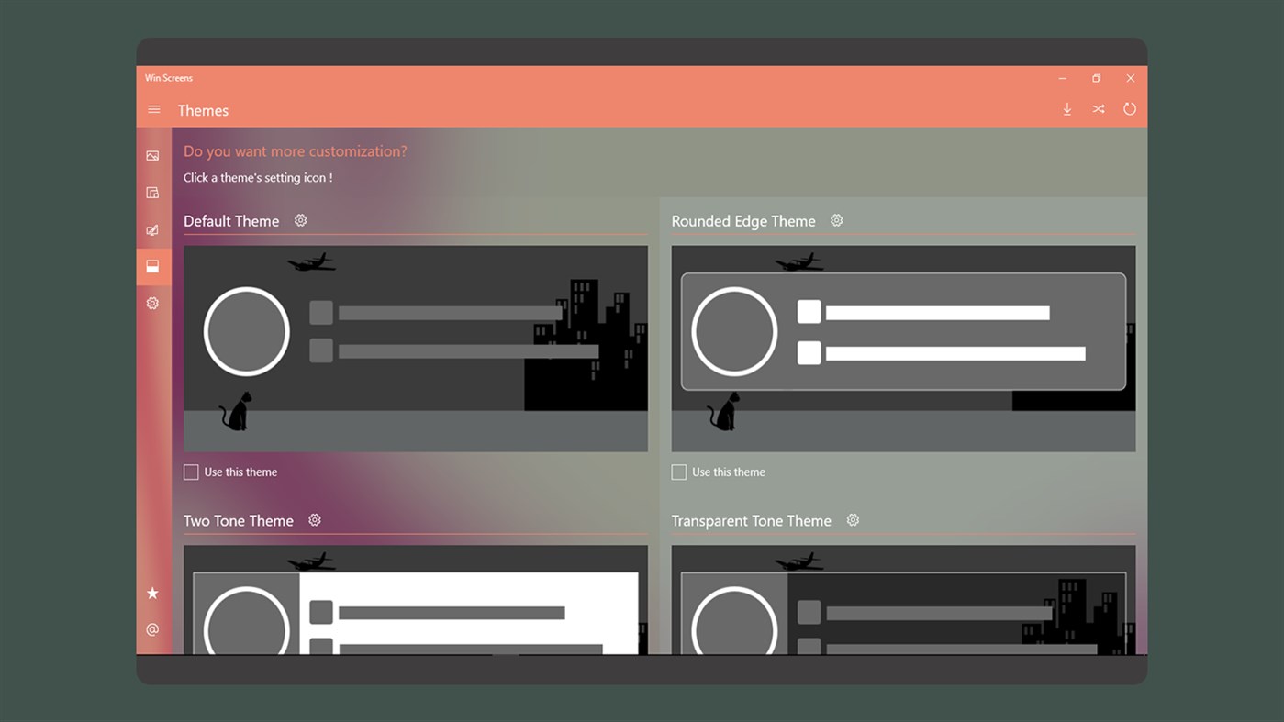Open the hamburger navigation menu

tap(153, 108)
